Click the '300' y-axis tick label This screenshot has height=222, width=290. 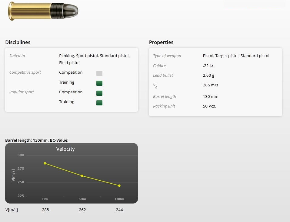click(x=21, y=155)
